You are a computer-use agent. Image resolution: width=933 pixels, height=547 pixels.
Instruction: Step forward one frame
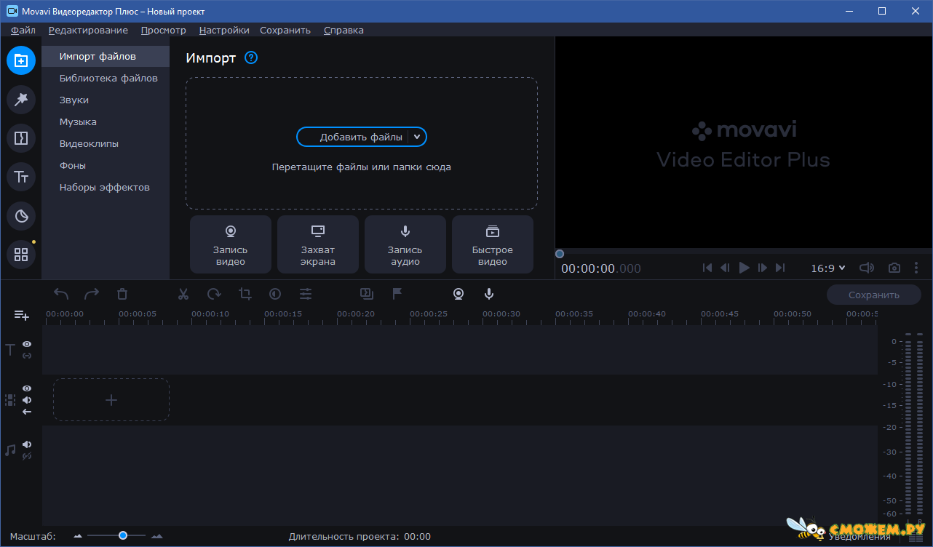(x=762, y=268)
